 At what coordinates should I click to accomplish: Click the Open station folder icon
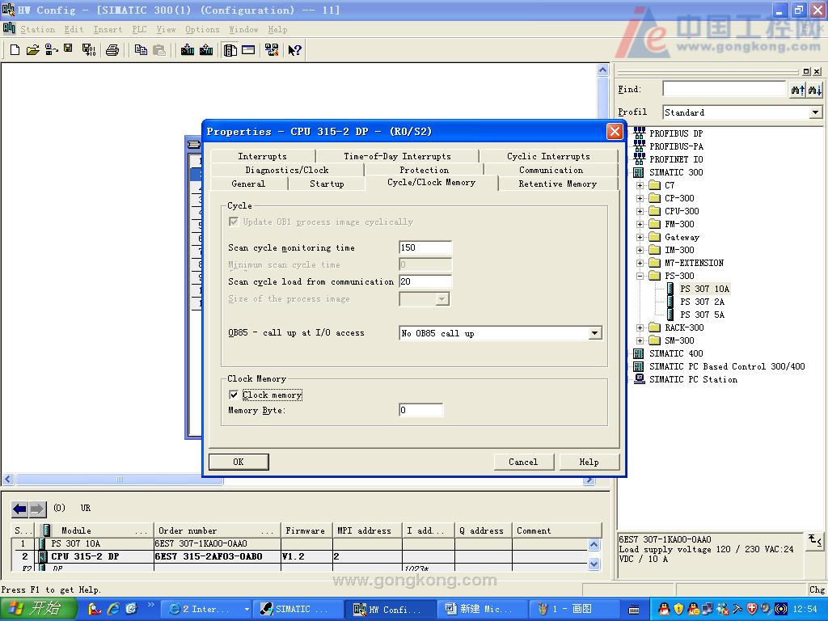(32, 50)
